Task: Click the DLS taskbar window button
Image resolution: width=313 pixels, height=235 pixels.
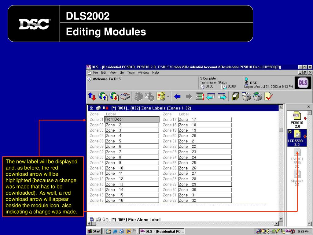Action: click(162, 231)
